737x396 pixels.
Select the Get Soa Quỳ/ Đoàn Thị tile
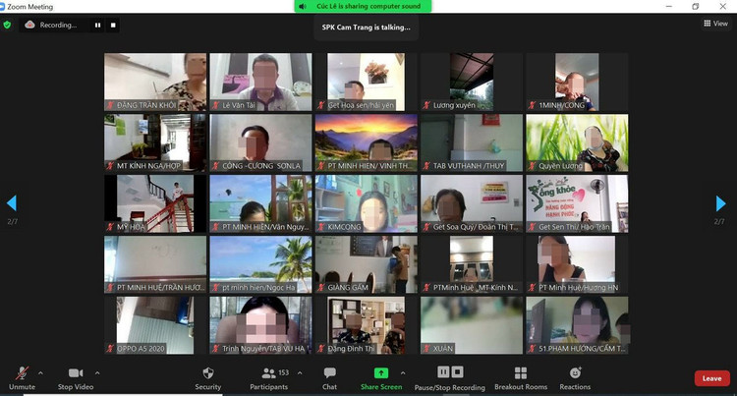tap(472, 203)
